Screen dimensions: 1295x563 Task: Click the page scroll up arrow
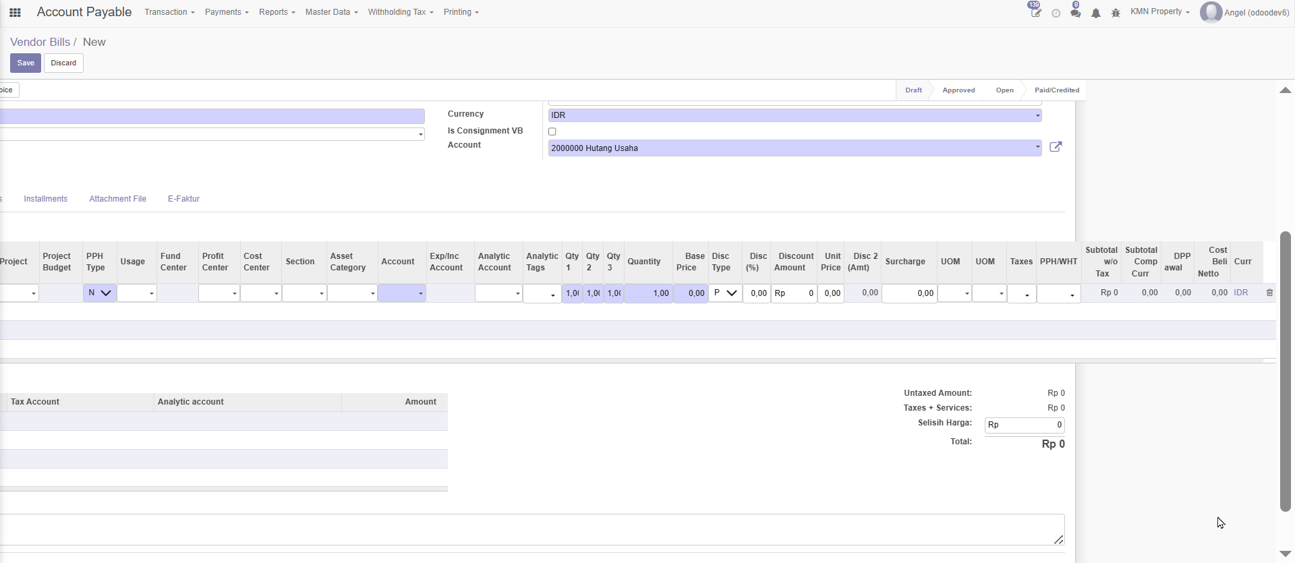click(x=1286, y=90)
